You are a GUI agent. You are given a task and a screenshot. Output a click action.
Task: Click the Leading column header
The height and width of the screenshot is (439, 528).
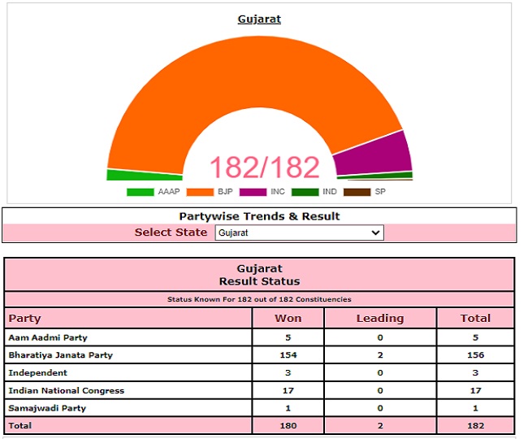pos(379,319)
